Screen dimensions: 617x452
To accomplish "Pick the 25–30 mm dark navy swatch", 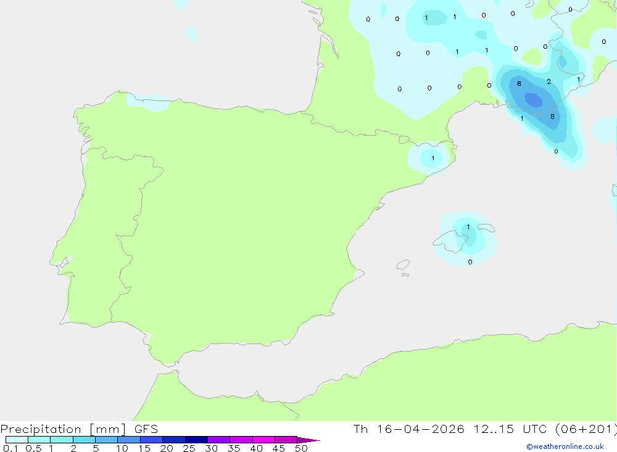I will tap(196, 440).
